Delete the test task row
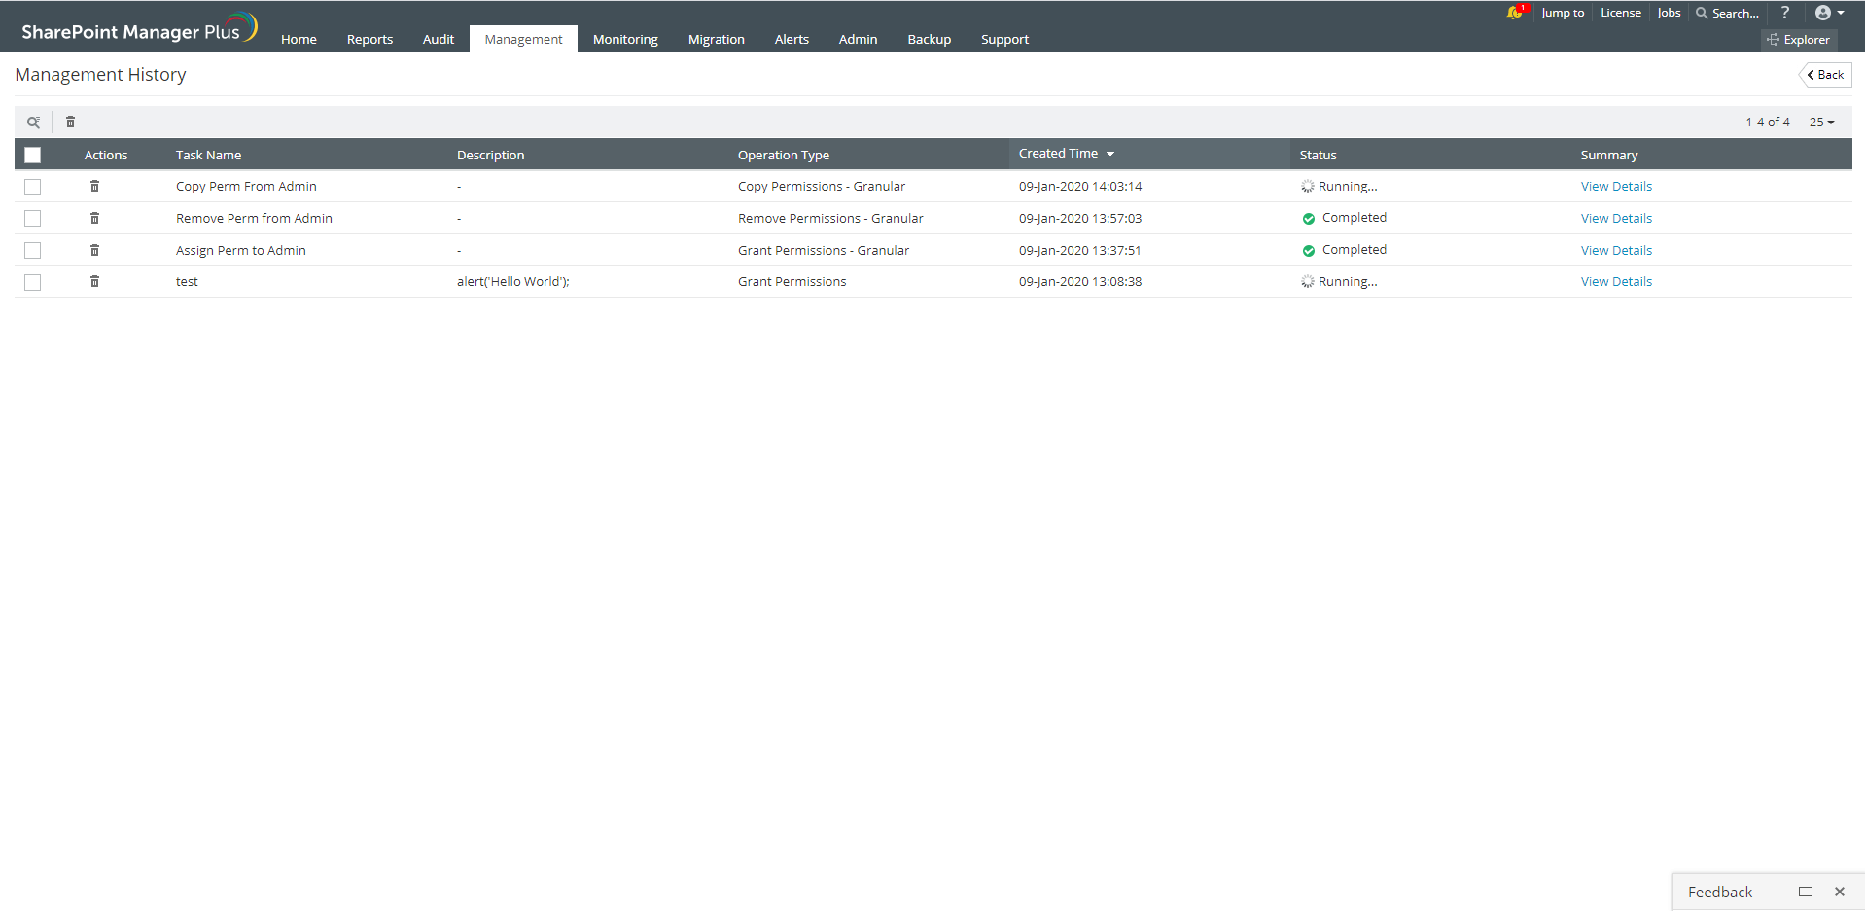The height and width of the screenshot is (911, 1865). coord(94,281)
